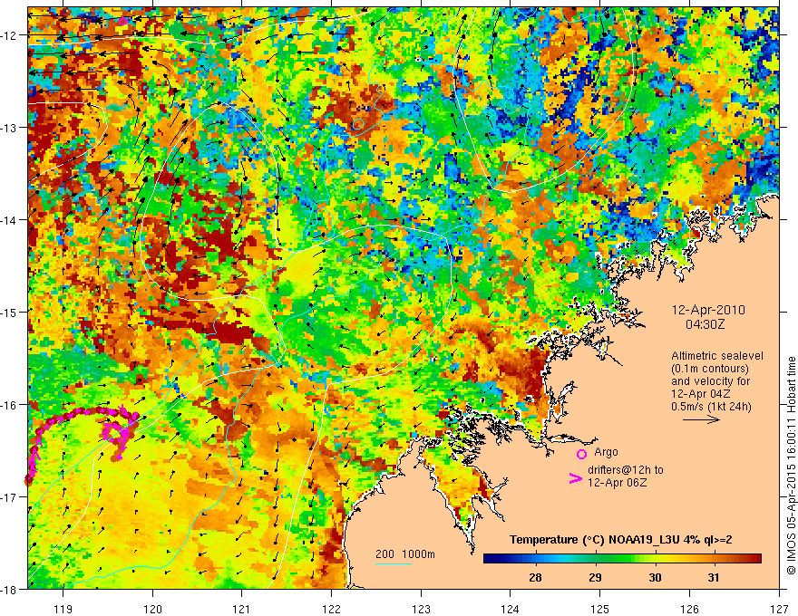
Task: Click the latitude -12 axis label
Action: click(x=10, y=35)
